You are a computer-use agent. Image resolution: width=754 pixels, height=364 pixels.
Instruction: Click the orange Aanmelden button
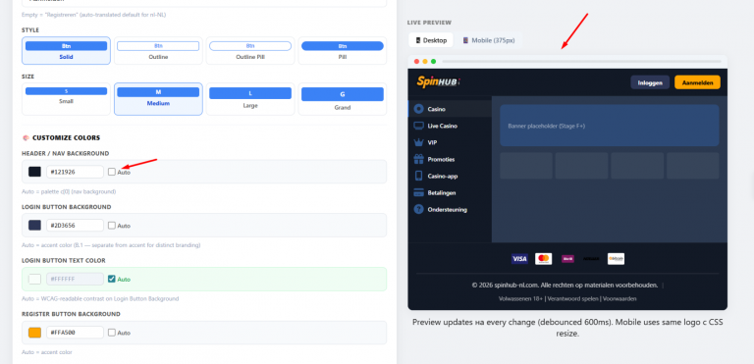(697, 82)
